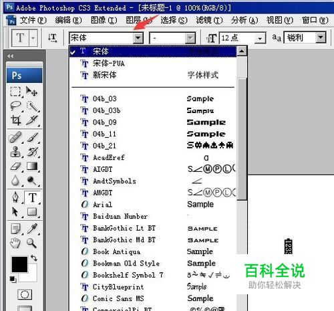This screenshot has height=311, width=334.
Task: Select the Gradient tool
Action: pos(32,167)
